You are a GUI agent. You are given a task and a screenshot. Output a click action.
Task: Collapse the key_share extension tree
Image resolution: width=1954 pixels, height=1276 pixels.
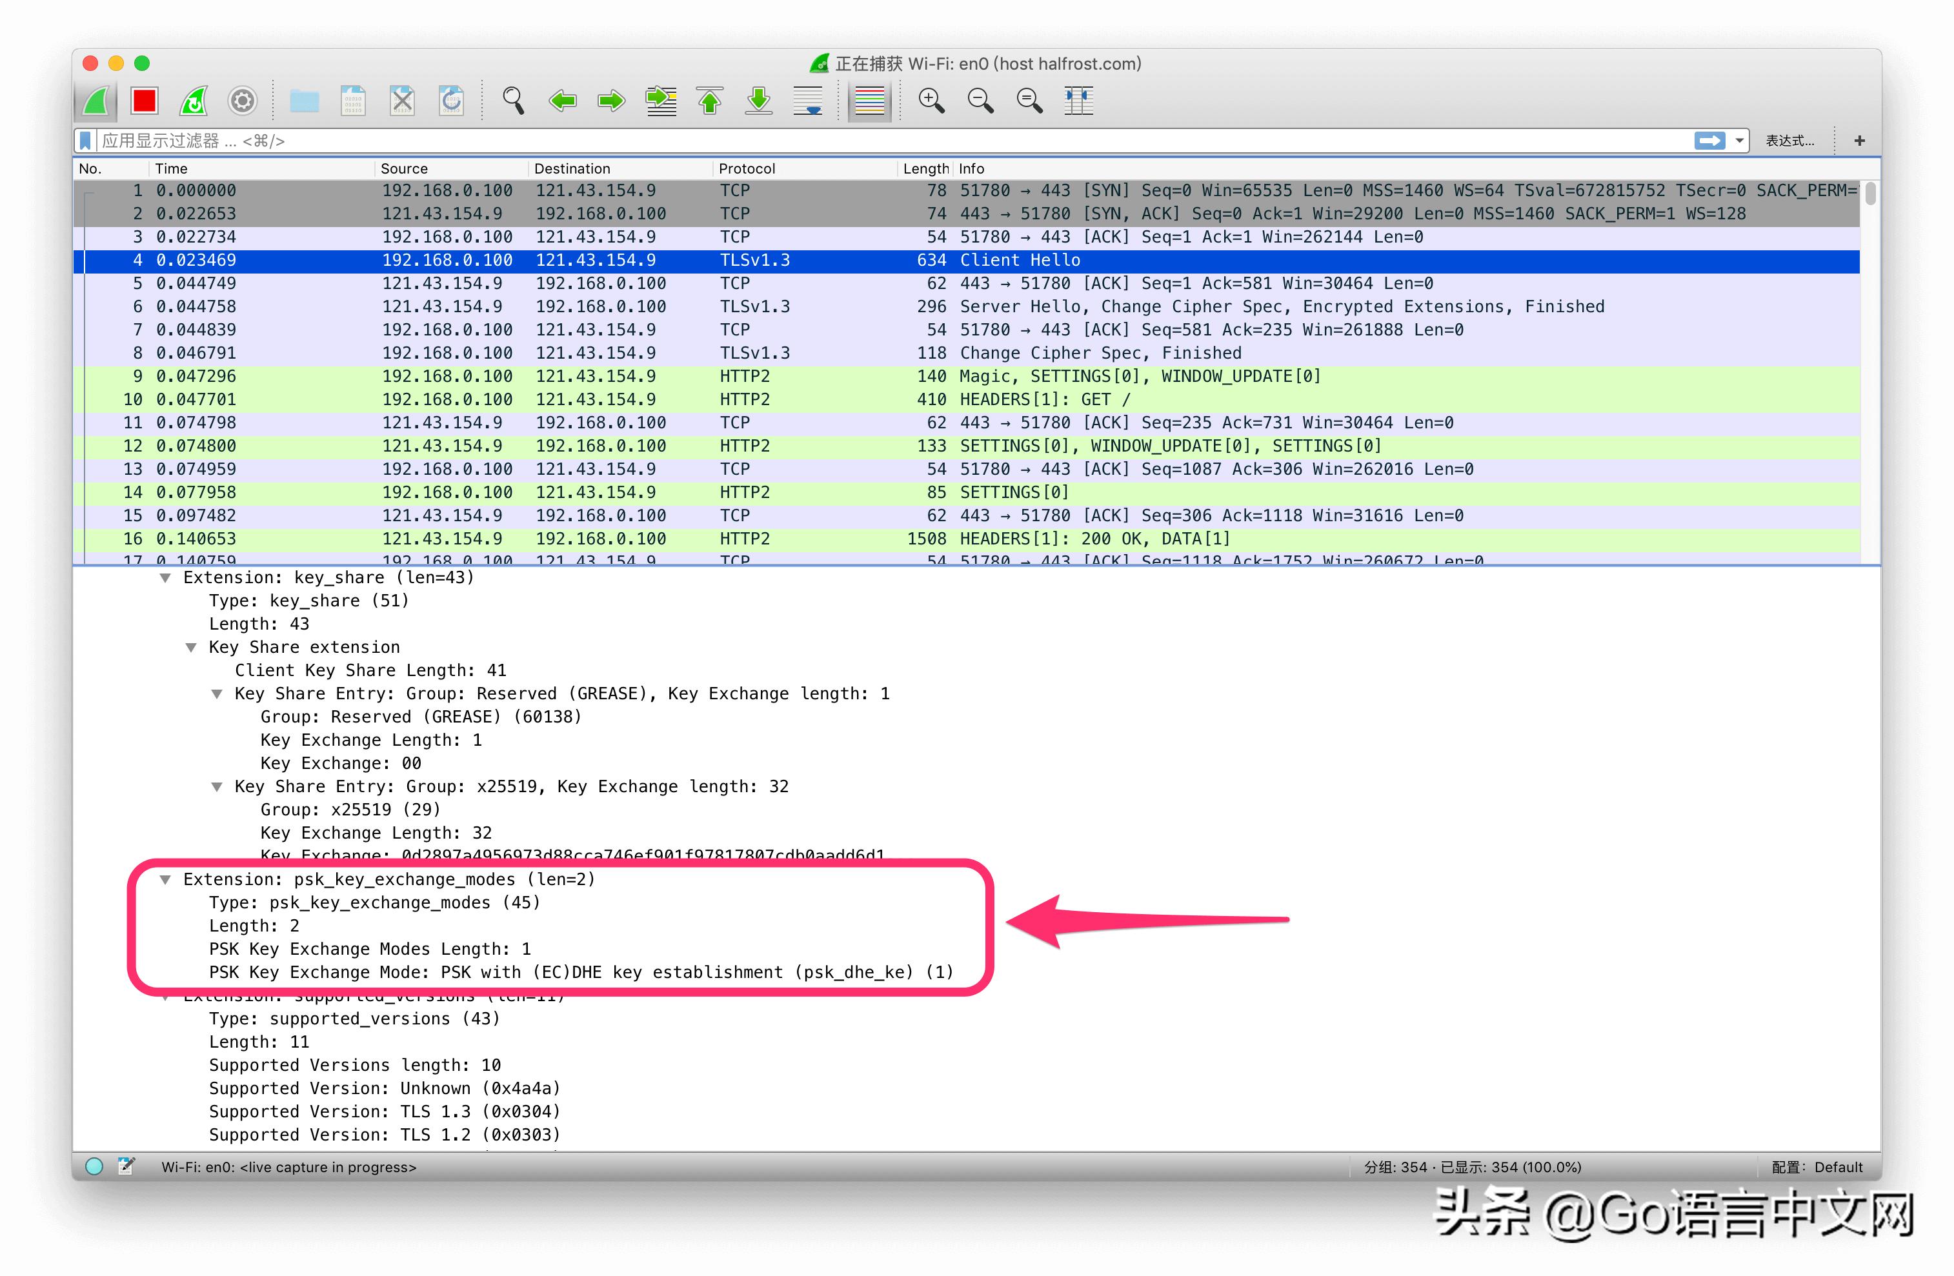tap(165, 578)
